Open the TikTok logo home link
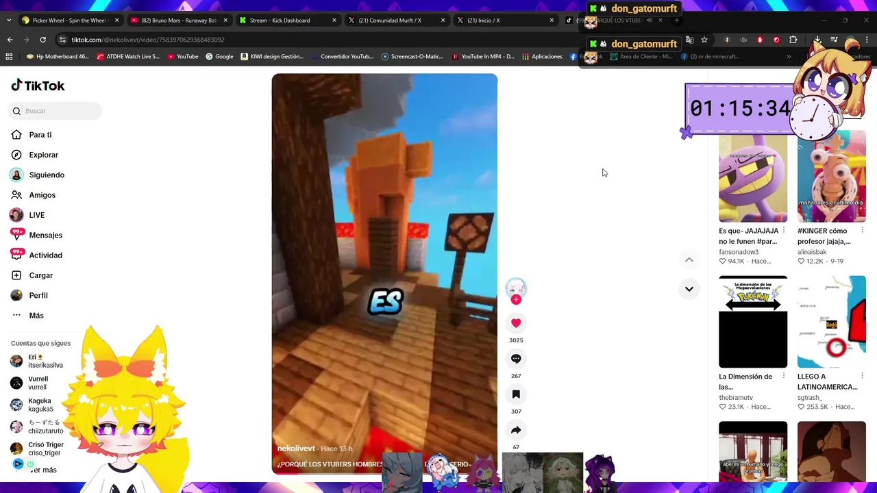877x493 pixels. coord(38,86)
